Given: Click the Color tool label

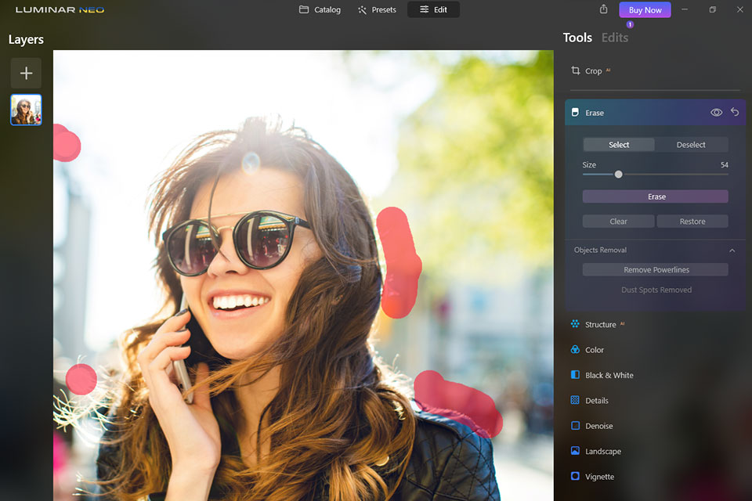Looking at the screenshot, I should tap(595, 350).
